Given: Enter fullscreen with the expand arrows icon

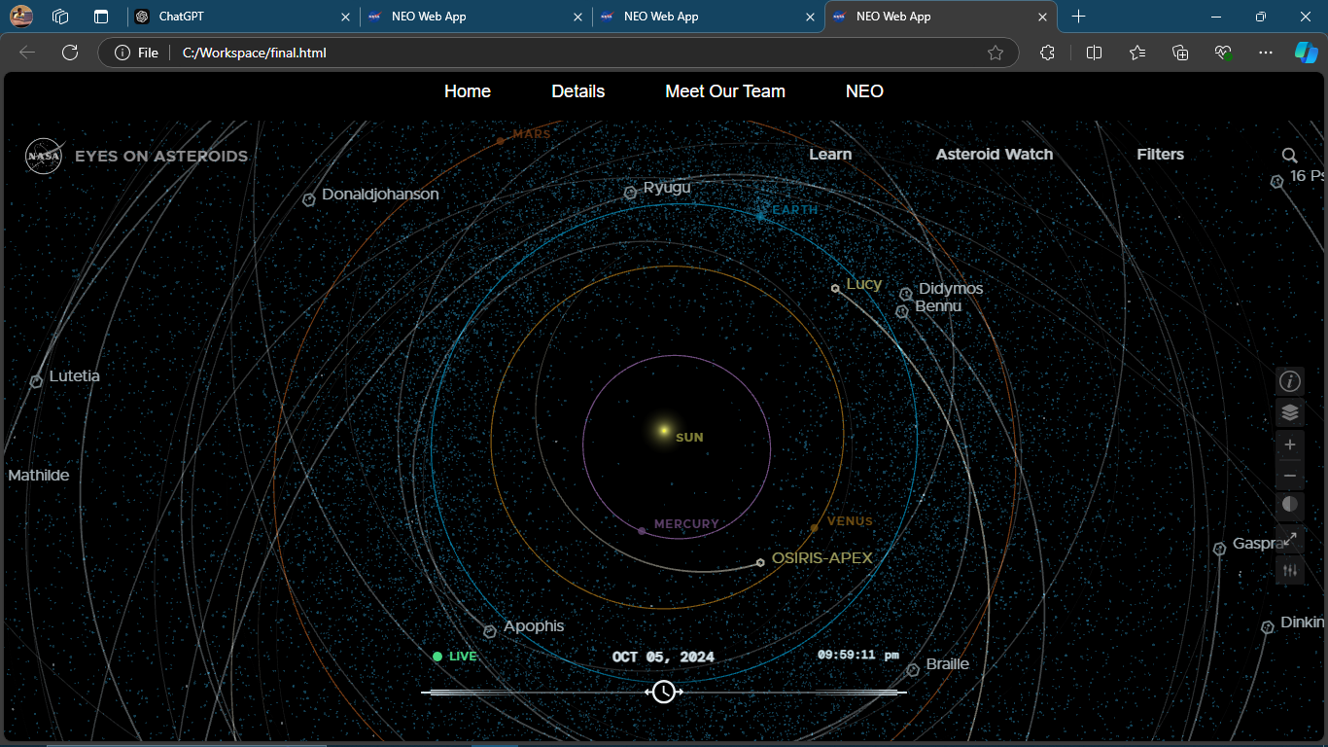Looking at the screenshot, I should pos(1290,538).
